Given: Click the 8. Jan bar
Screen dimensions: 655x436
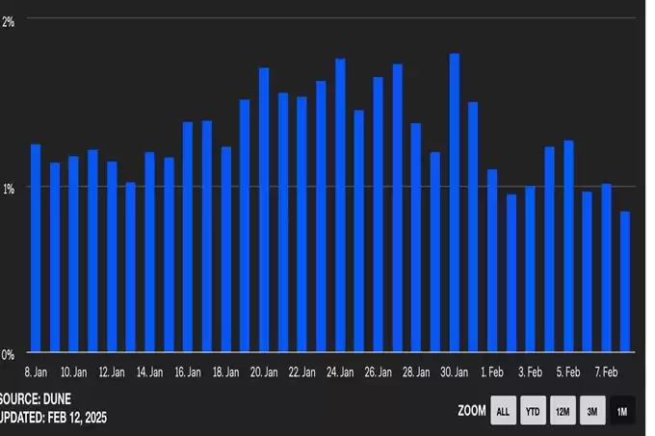Looking at the screenshot, I should click(x=36, y=247).
